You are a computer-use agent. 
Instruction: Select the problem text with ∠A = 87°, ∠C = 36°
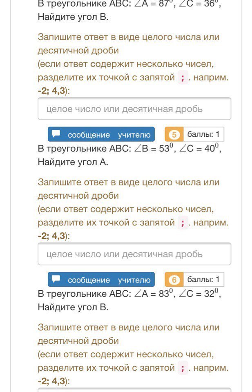(129, 10)
